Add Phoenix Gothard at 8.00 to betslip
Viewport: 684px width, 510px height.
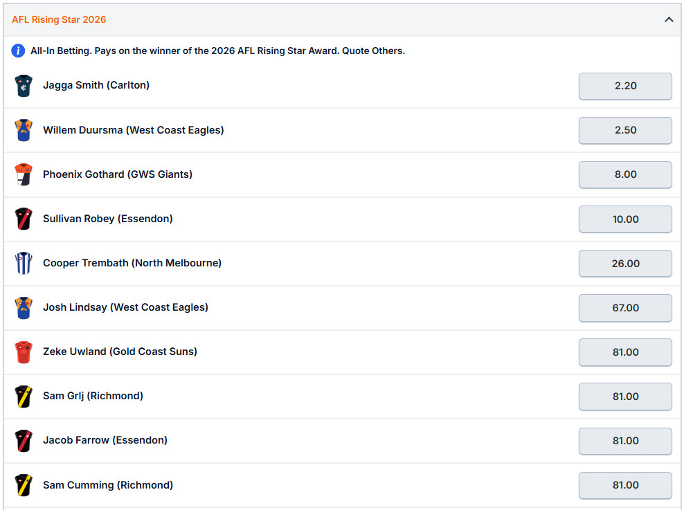(x=625, y=174)
